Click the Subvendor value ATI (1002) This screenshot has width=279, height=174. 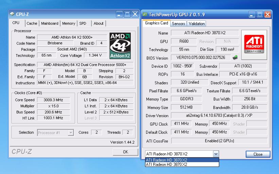243,66
